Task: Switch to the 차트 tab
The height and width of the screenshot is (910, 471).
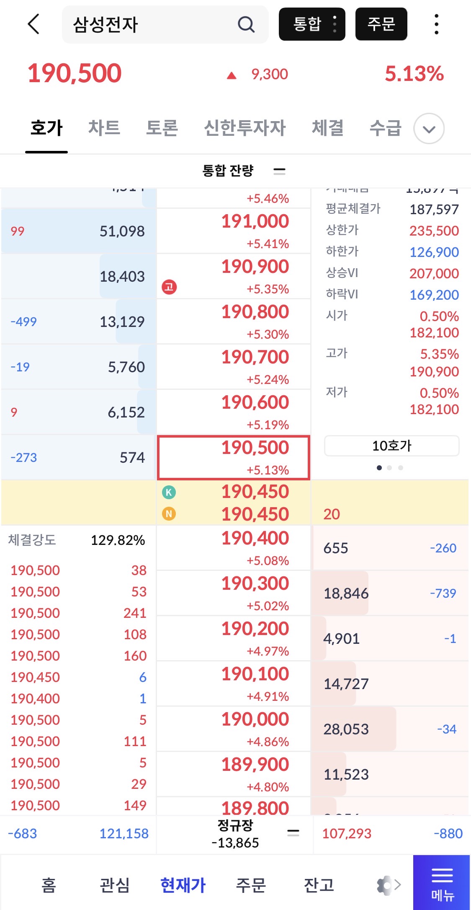Action: tap(104, 128)
